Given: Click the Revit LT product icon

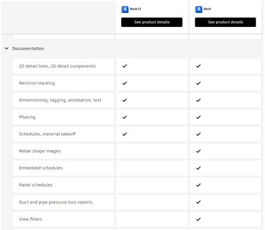Looking at the screenshot, I should [125, 9].
